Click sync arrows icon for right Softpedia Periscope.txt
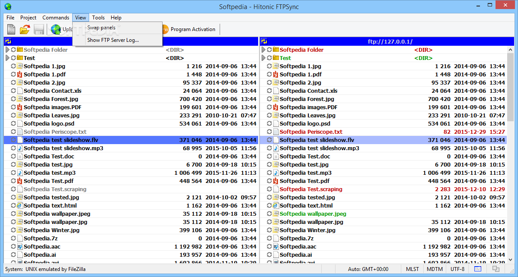The height and width of the screenshot is (277, 518). 269,132
